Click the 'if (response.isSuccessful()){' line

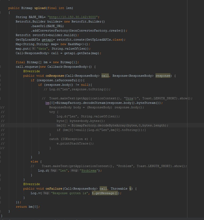tap(58, 80)
